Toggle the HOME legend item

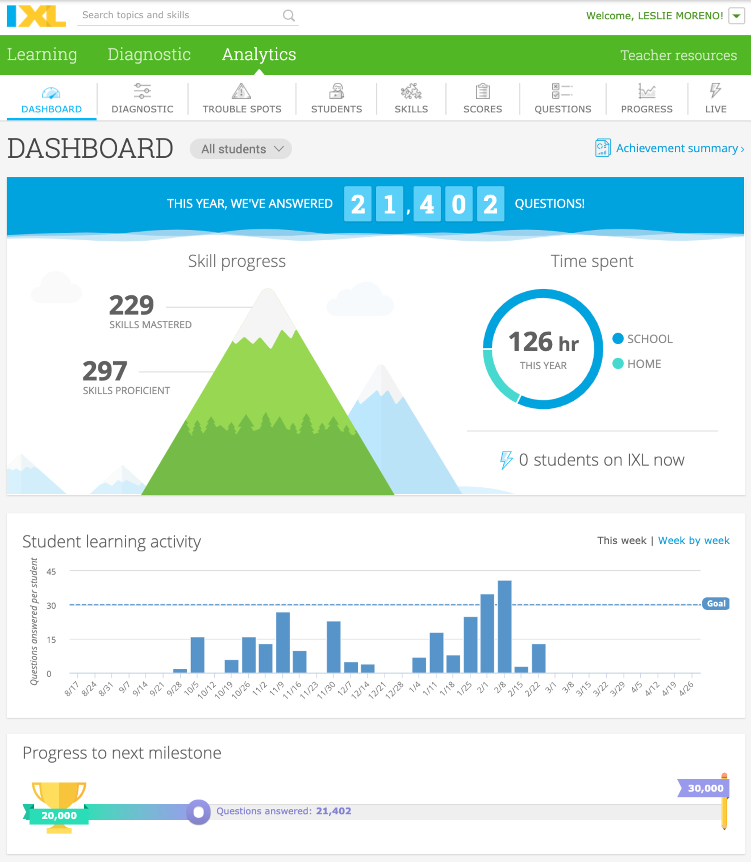click(x=637, y=364)
